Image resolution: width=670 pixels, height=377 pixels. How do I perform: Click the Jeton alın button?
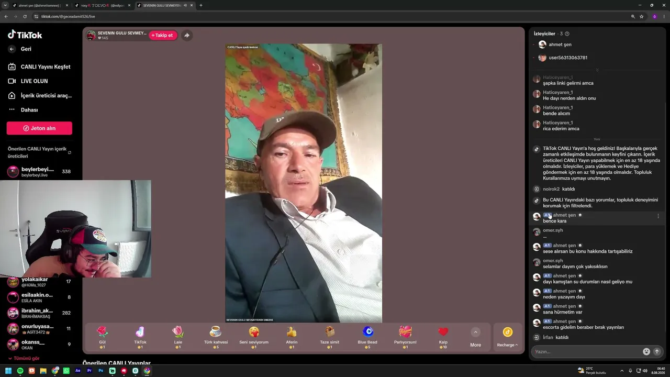[x=39, y=128]
